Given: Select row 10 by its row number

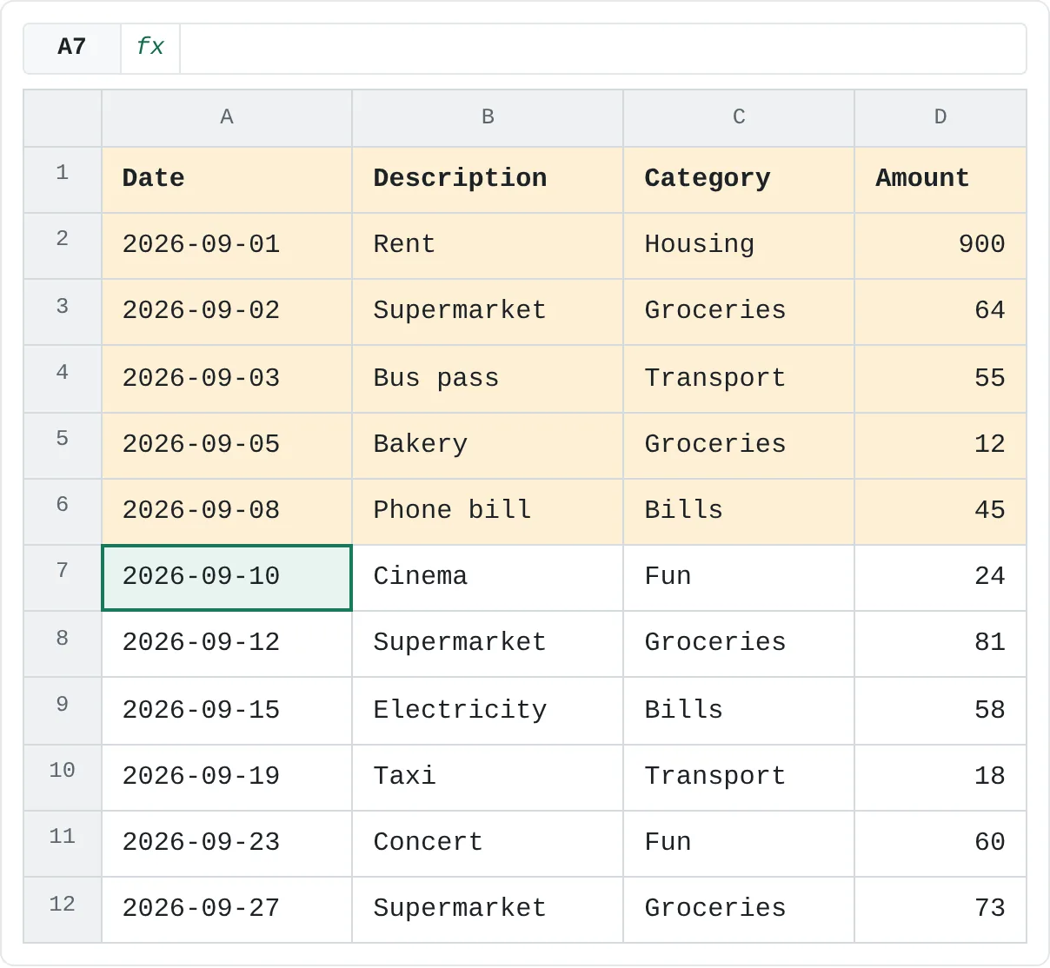Looking at the screenshot, I should 63,778.
